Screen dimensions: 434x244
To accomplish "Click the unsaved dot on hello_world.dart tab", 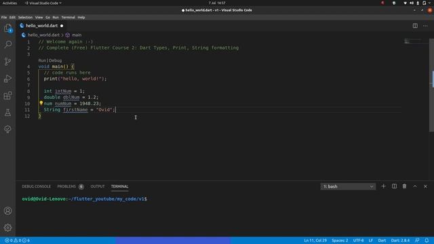I will [62, 26].
